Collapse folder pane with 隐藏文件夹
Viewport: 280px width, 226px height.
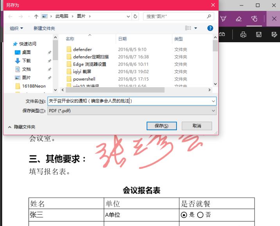(x=22, y=127)
